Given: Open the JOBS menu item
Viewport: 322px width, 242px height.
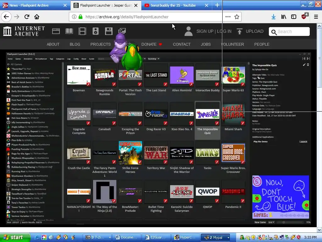Looking at the screenshot, I should pyautogui.click(x=206, y=44).
